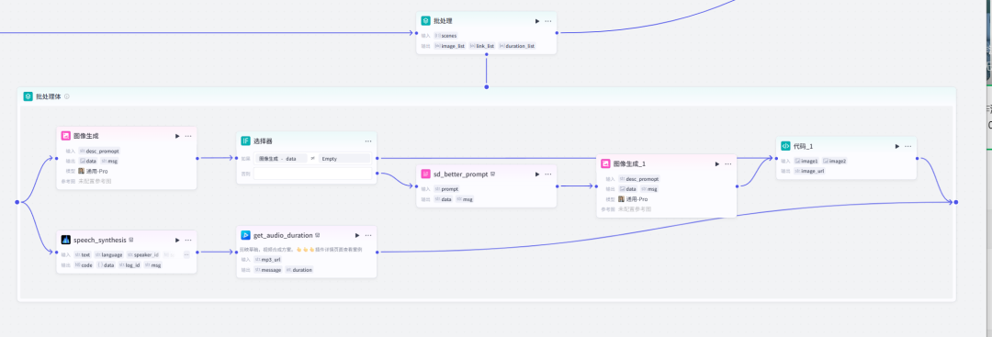Image resolution: width=992 pixels, height=337 pixels.
Task: Click the pink 图像生成 node icon
Action: (66, 135)
